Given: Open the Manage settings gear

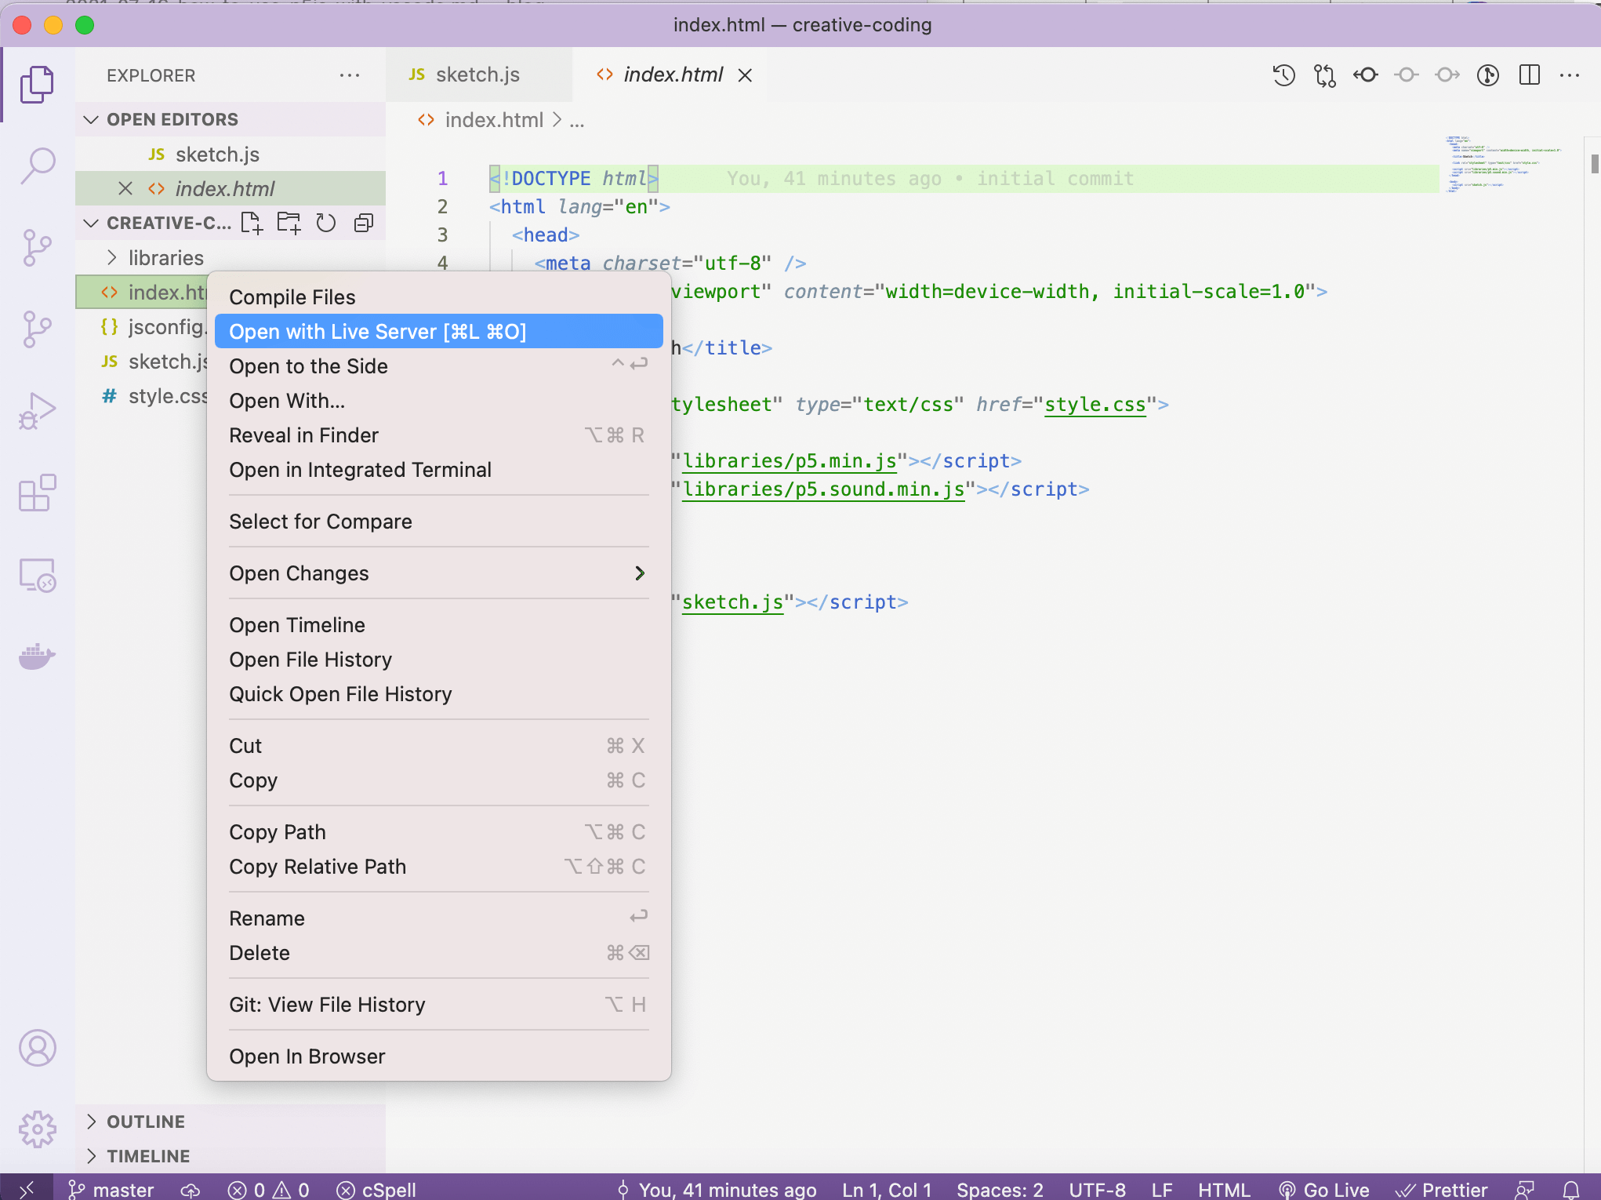Looking at the screenshot, I should (x=37, y=1129).
